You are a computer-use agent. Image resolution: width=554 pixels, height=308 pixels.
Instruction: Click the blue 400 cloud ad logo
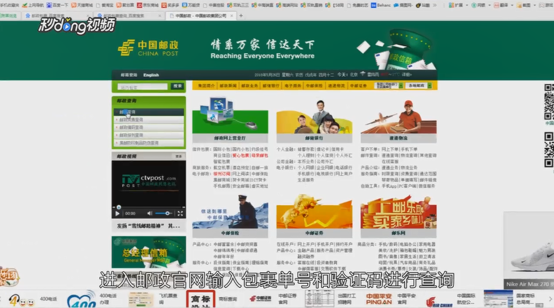pyautogui.click(x=81, y=299)
